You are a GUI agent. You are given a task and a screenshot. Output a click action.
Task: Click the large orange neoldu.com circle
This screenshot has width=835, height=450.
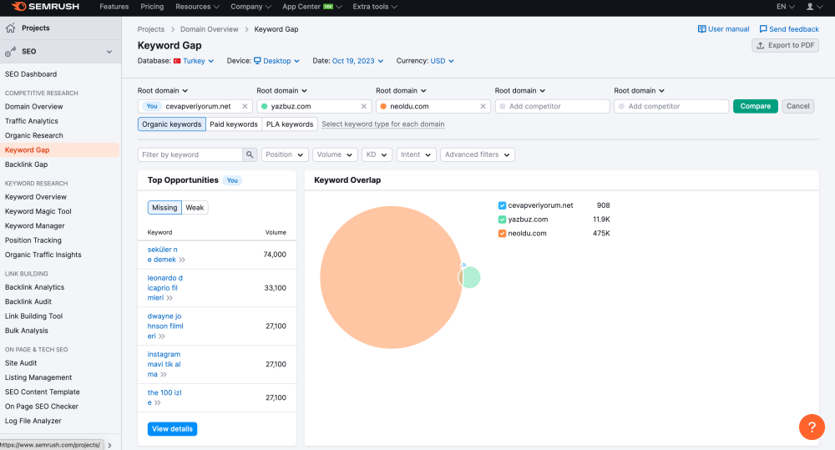point(391,277)
